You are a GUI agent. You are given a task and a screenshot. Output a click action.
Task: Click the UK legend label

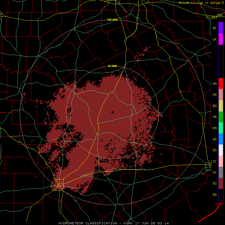(x=214, y=39)
